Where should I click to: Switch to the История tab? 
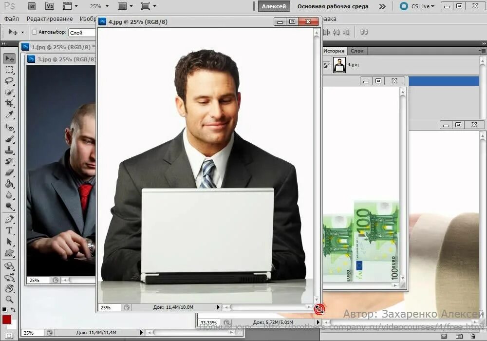(x=334, y=51)
